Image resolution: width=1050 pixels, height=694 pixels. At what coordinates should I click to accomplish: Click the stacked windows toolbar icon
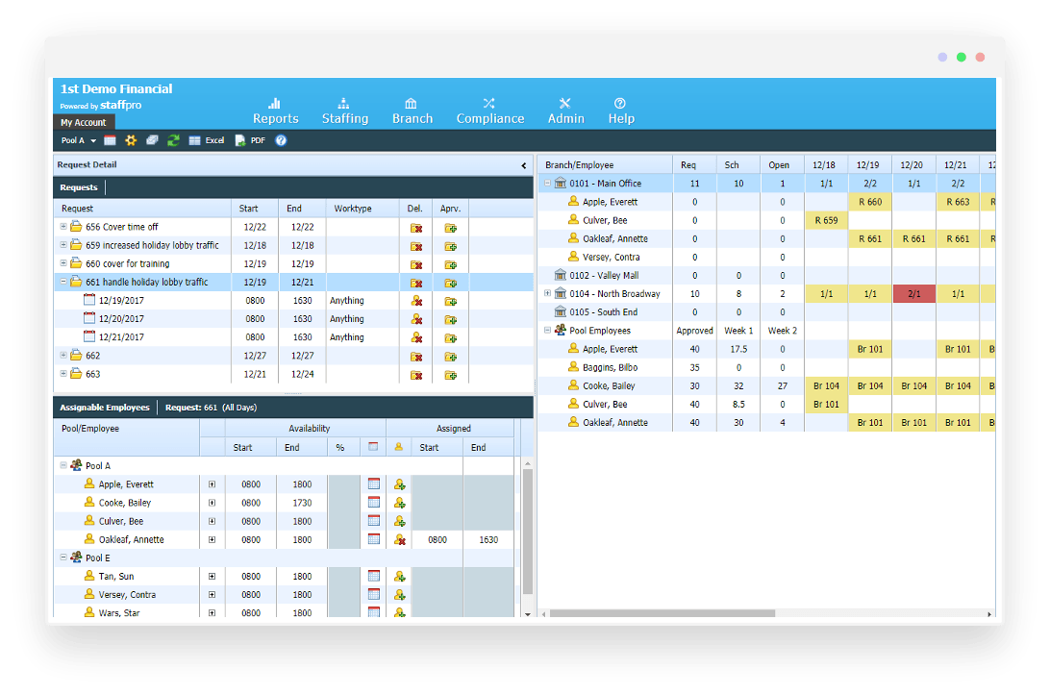tap(152, 140)
